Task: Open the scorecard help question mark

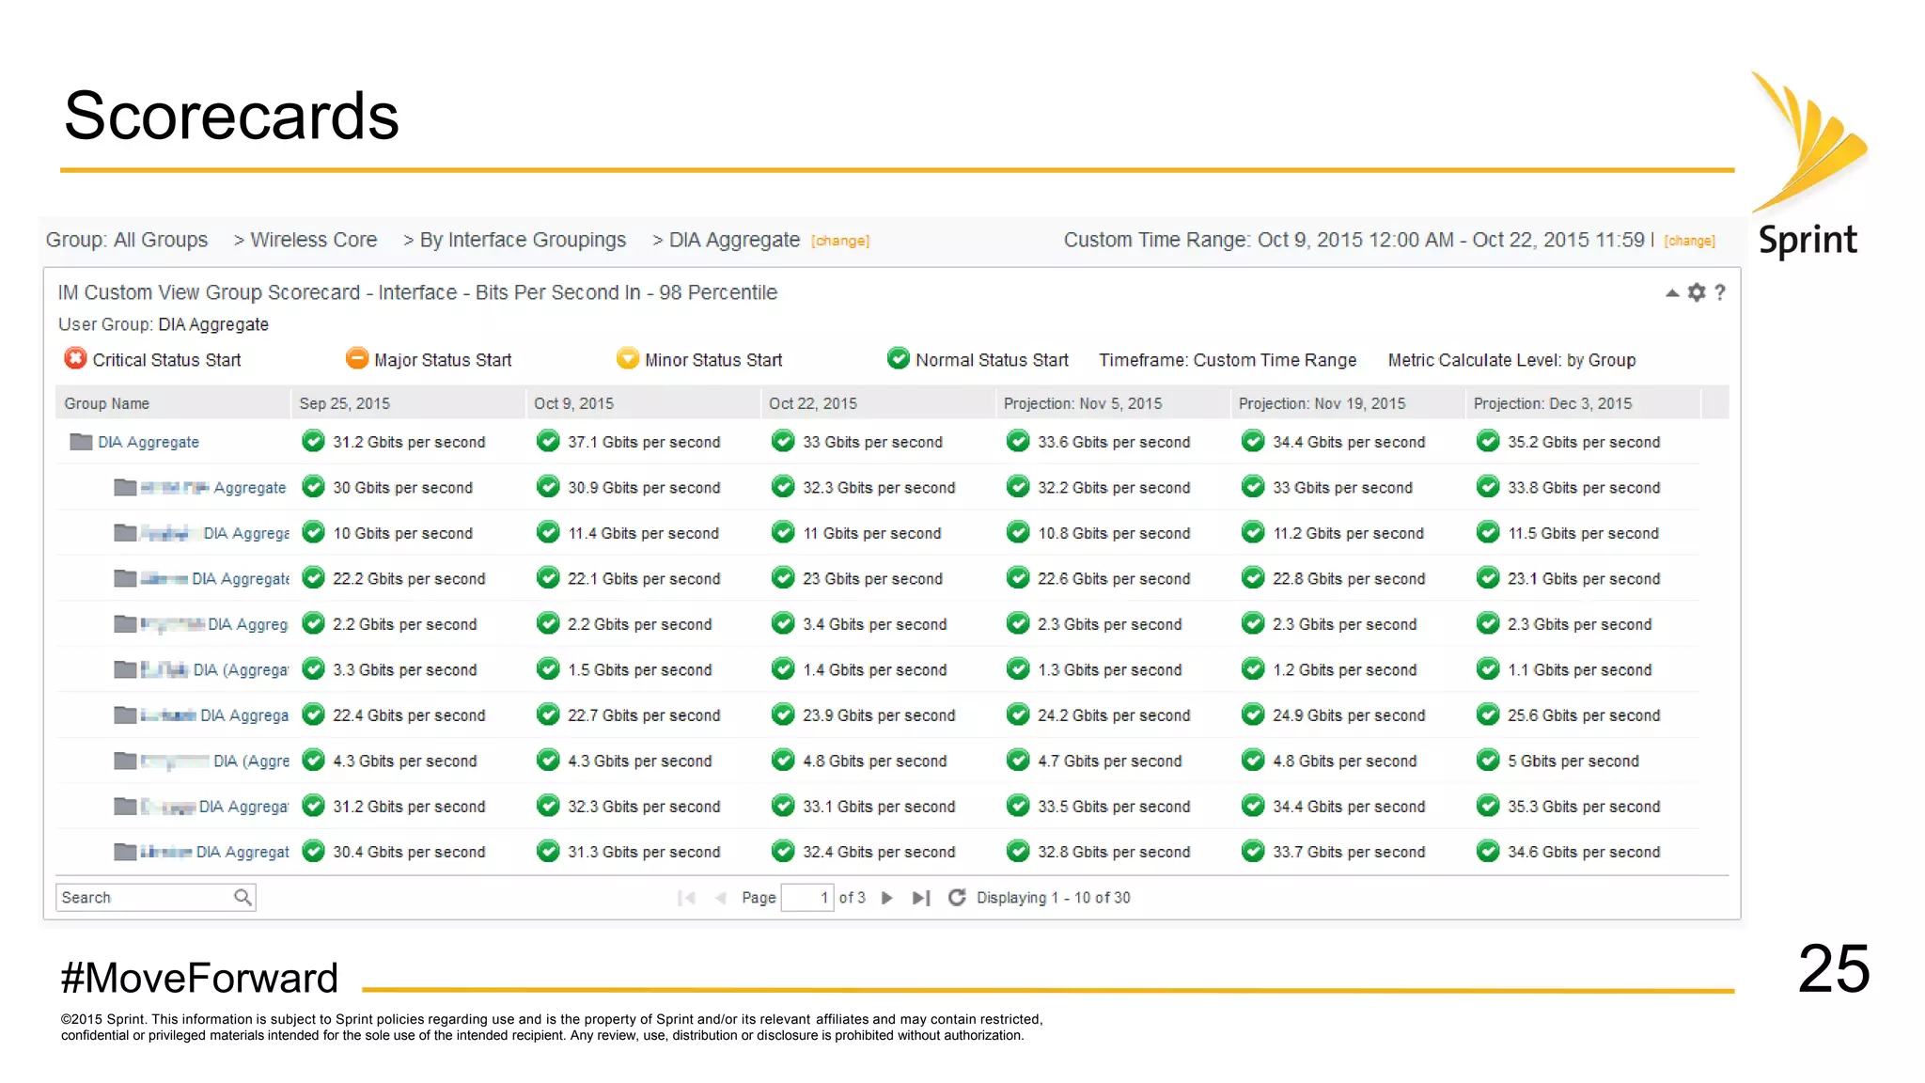Action: (x=1720, y=292)
